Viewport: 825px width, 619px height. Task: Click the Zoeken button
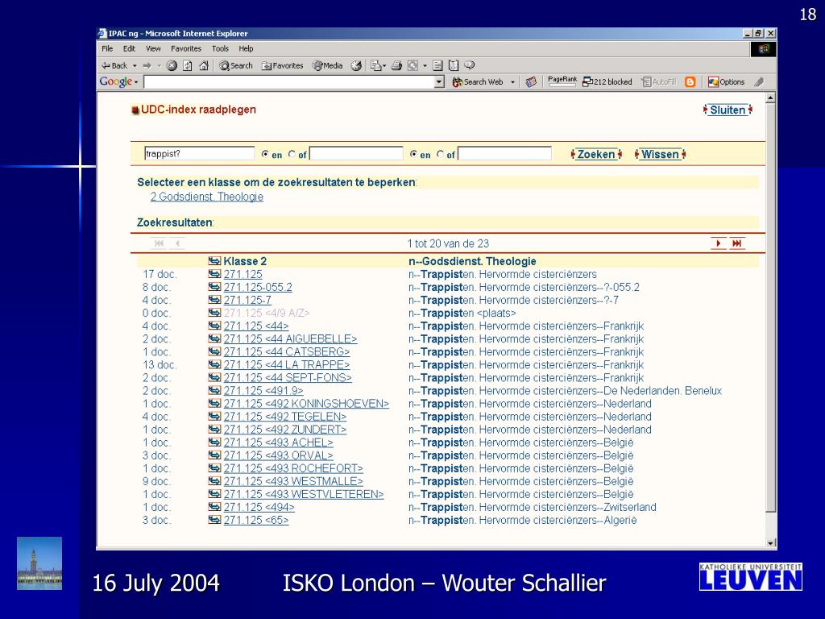(x=596, y=154)
